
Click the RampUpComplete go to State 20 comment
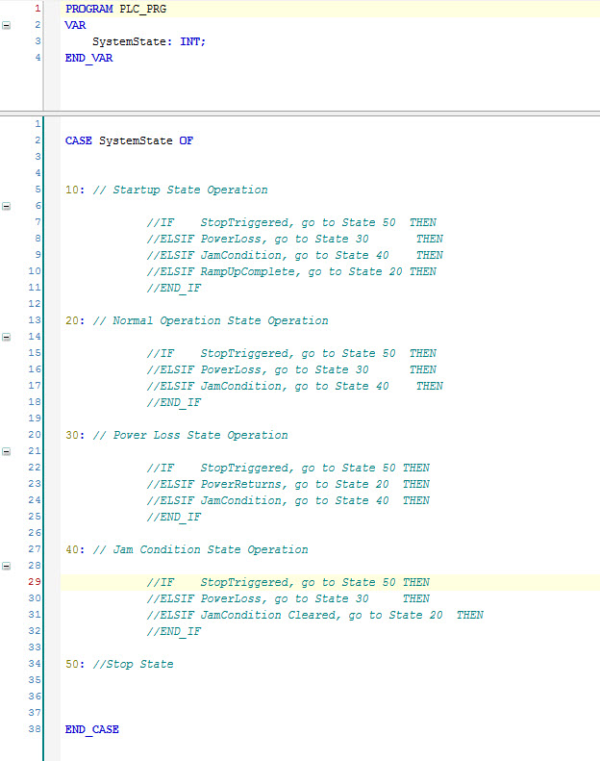point(291,271)
